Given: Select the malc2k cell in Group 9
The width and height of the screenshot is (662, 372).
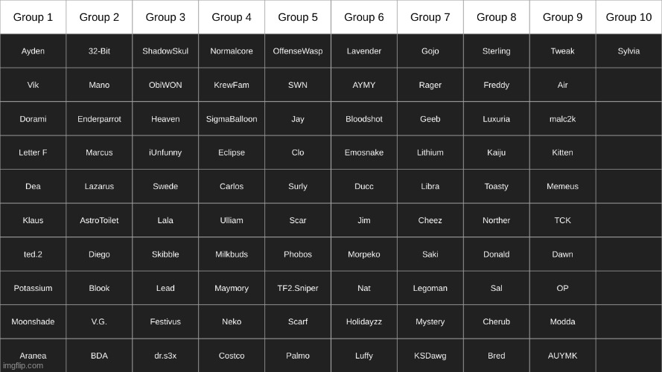Looking at the screenshot, I should coord(562,119).
